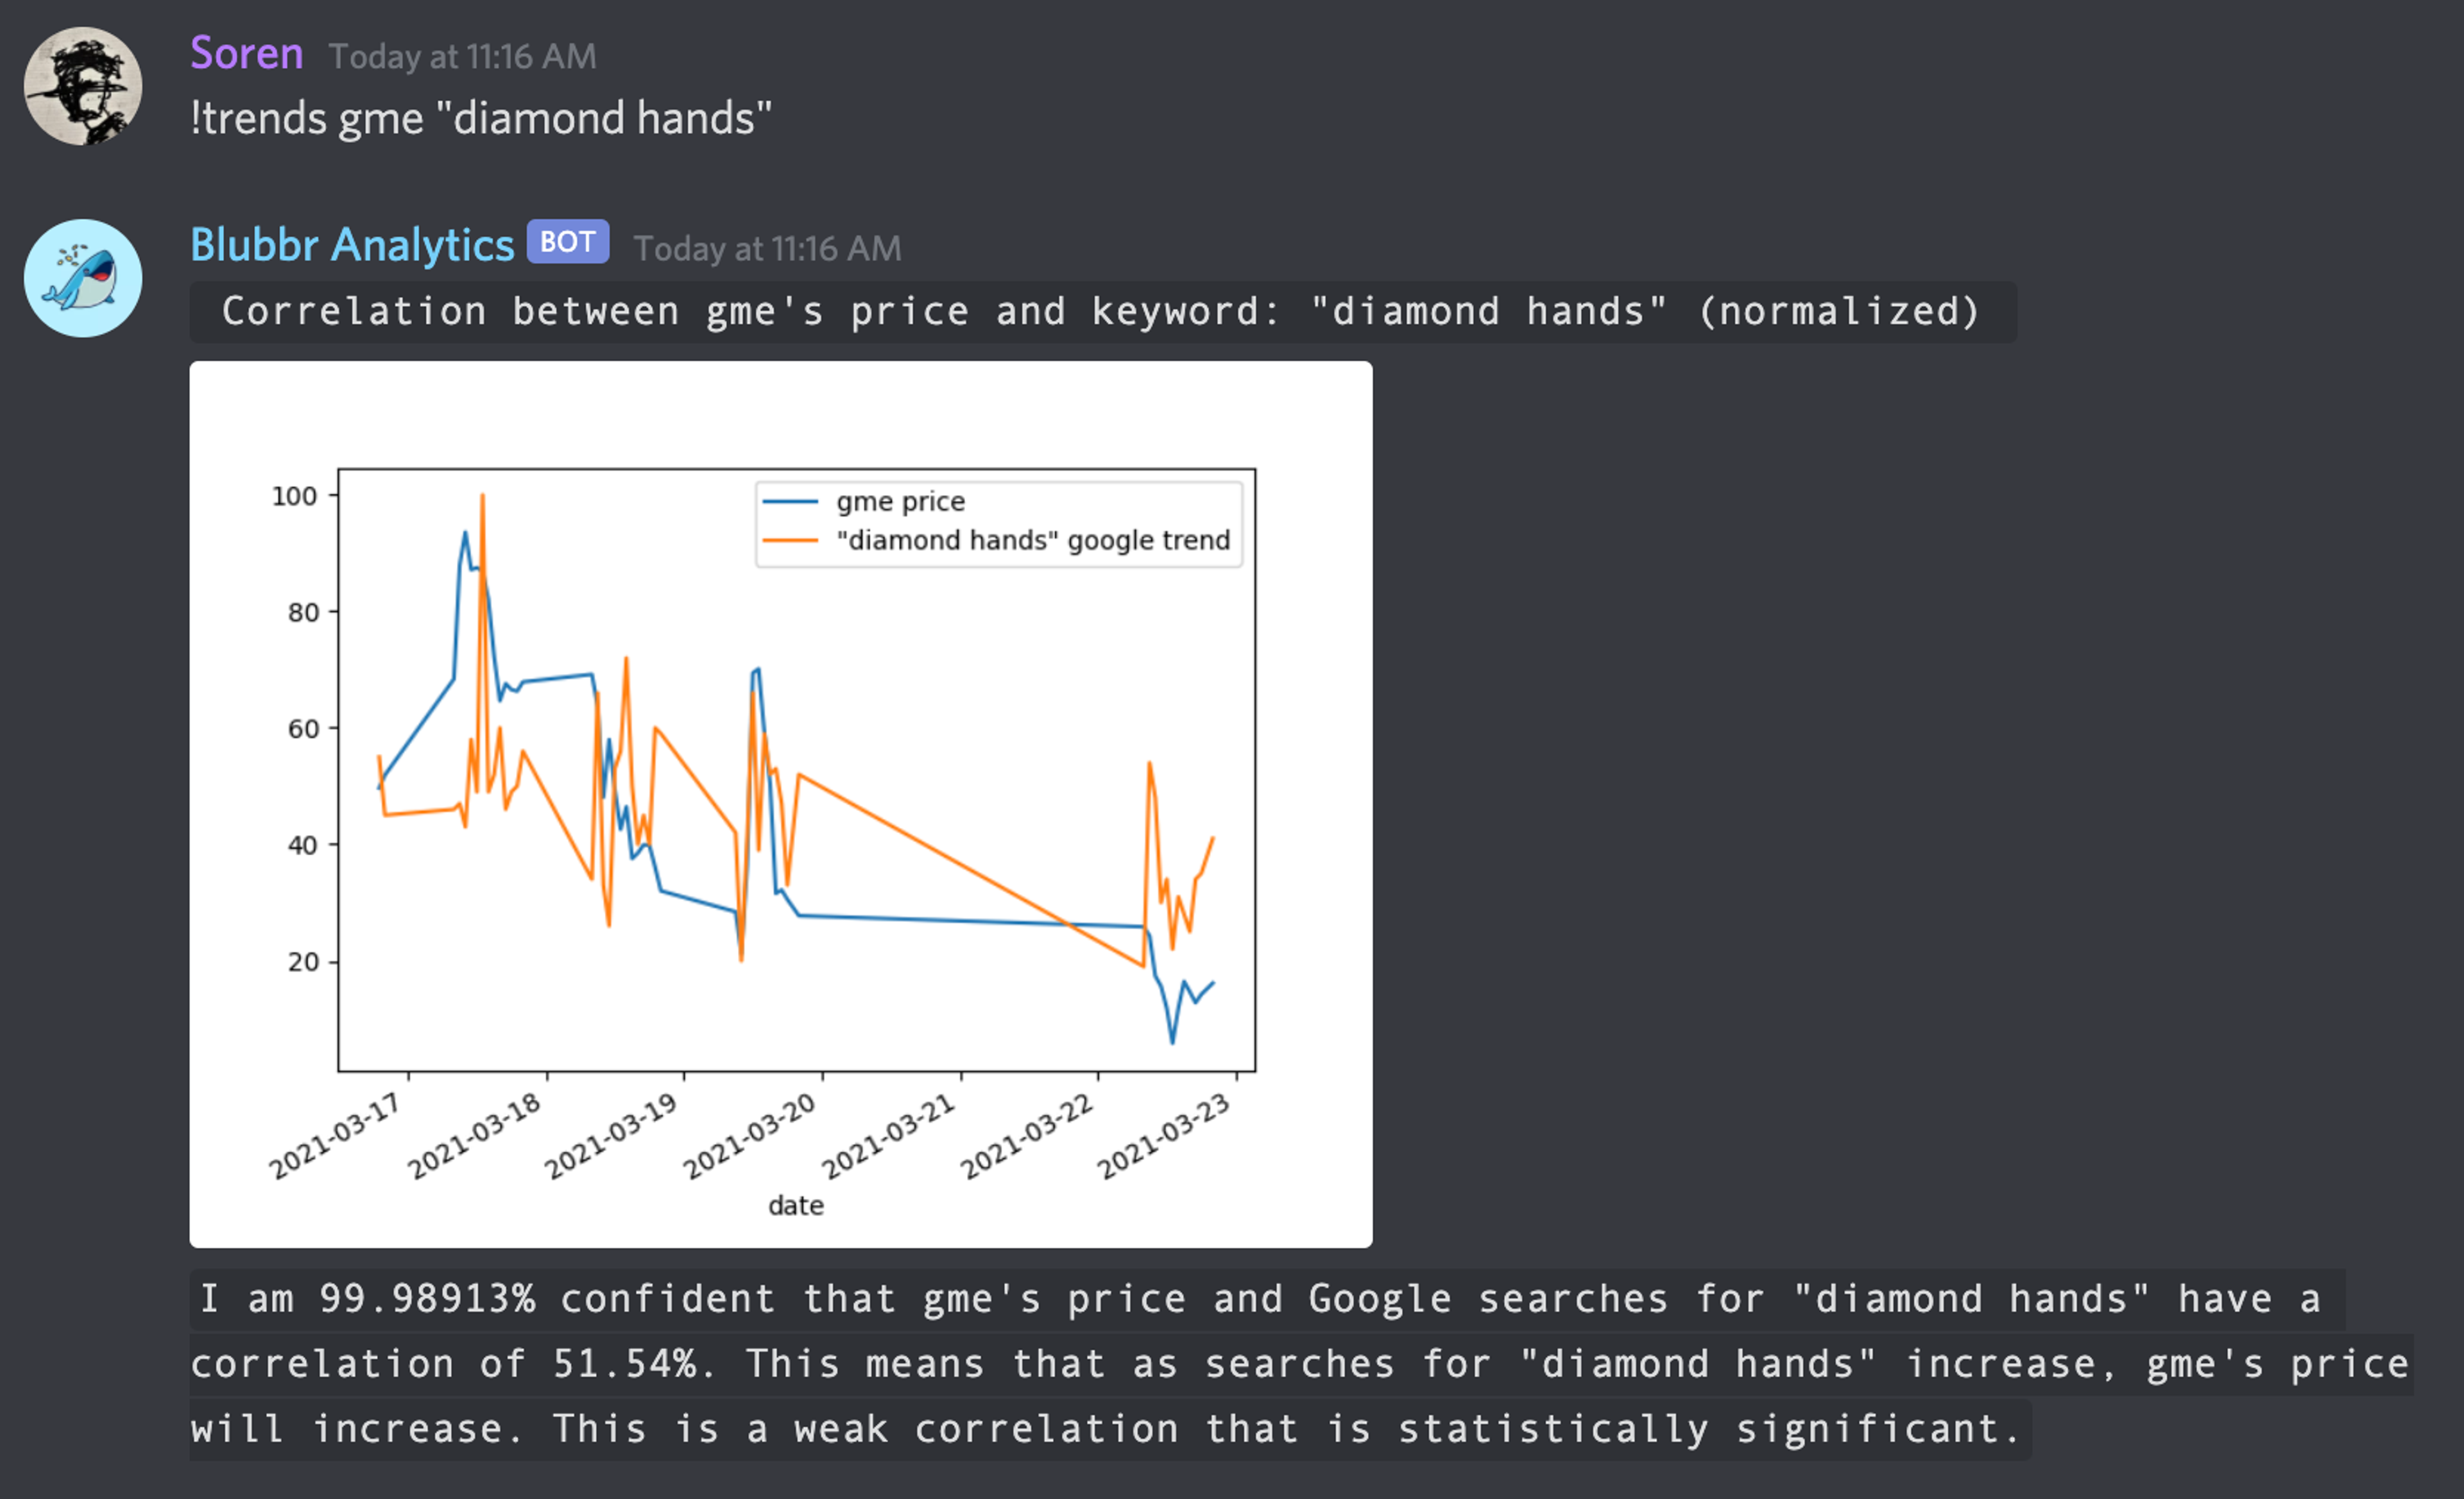Click the "diamond hands" google trend label
The image size is (2464, 1499).
(1033, 541)
